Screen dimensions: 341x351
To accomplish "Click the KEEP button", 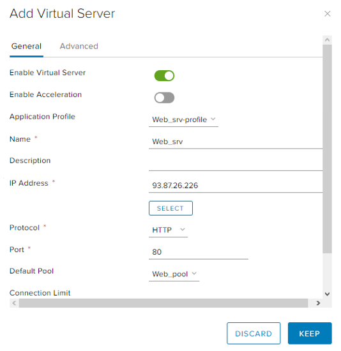I will click(x=310, y=333).
